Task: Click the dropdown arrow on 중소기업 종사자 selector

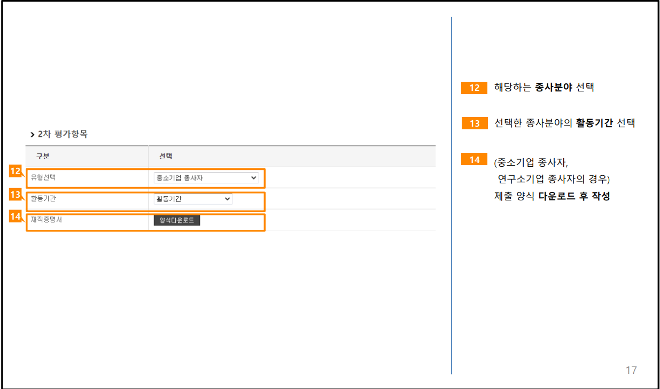Action: [x=255, y=178]
